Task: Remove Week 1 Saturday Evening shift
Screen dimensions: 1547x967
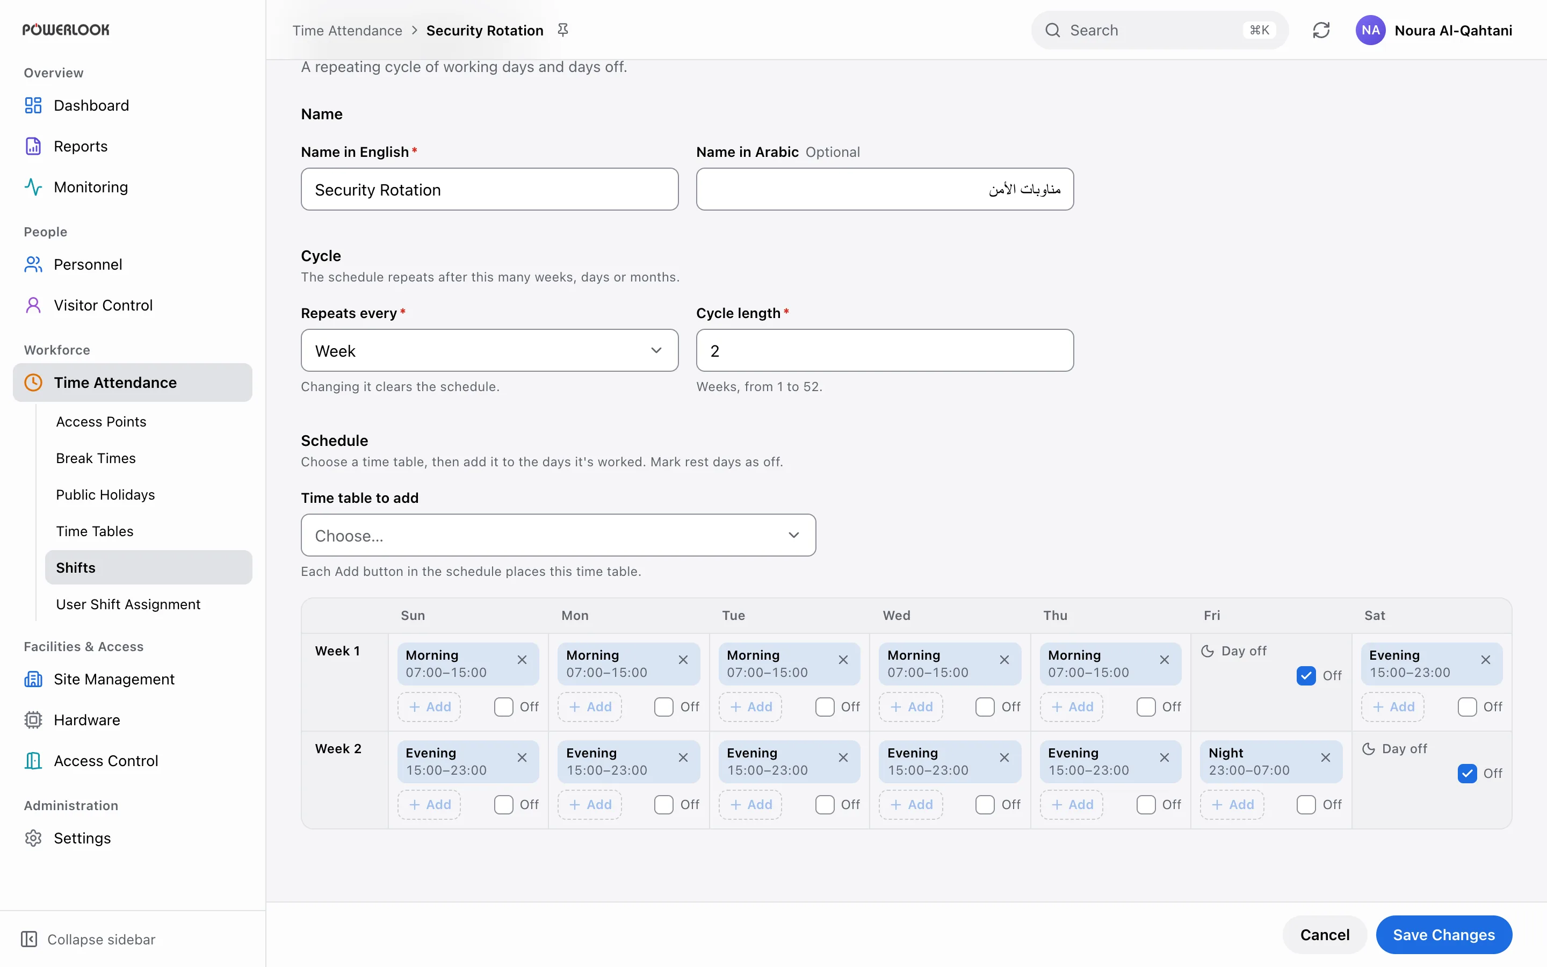Action: pyautogui.click(x=1486, y=660)
